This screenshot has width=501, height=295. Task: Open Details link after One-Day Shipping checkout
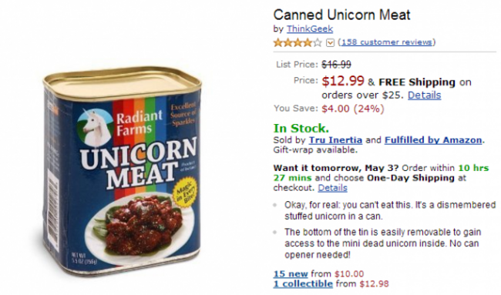click(x=332, y=188)
